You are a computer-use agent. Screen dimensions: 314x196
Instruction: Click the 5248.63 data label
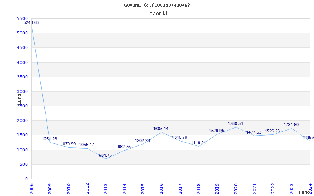pos(31,23)
